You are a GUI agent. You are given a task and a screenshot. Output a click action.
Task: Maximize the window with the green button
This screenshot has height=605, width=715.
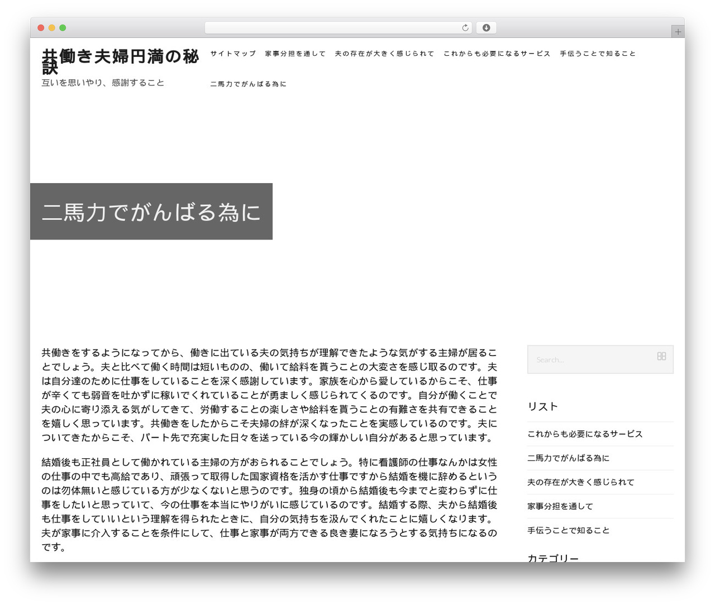[x=63, y=28]
